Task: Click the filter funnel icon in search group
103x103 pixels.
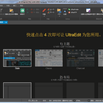Action: [x=1, y=11]
